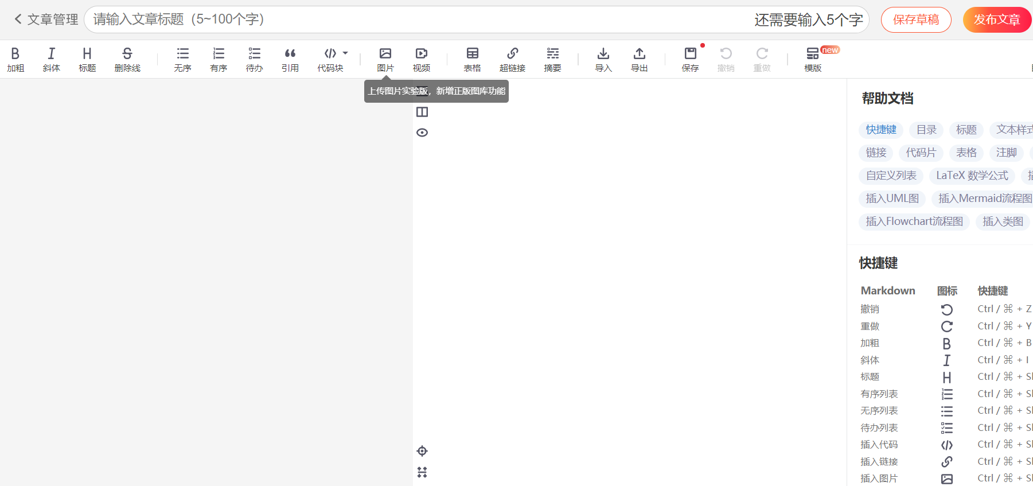Click the crosshair sync-scroll icon

click(x=422, y=451)
